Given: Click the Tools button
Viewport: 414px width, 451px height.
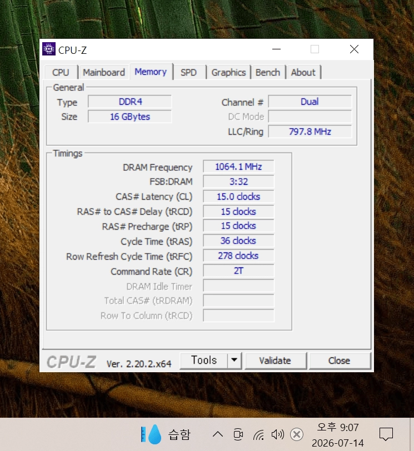Looking at the screenshot, I should pos(204,361).
